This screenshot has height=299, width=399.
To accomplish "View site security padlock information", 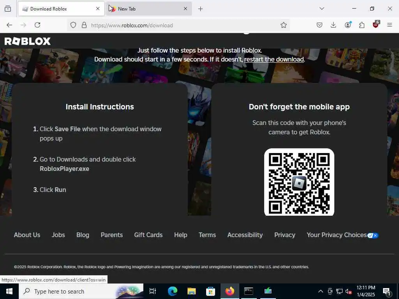I will click(84, 25).
